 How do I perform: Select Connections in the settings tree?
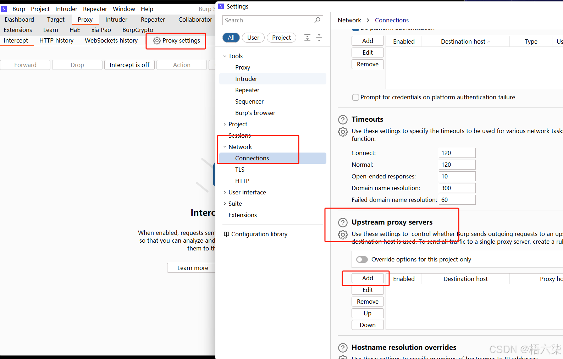point(272,158)
